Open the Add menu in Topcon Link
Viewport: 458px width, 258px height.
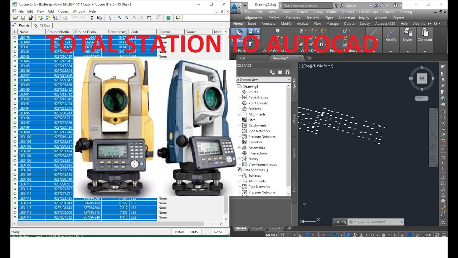(50, 11)
